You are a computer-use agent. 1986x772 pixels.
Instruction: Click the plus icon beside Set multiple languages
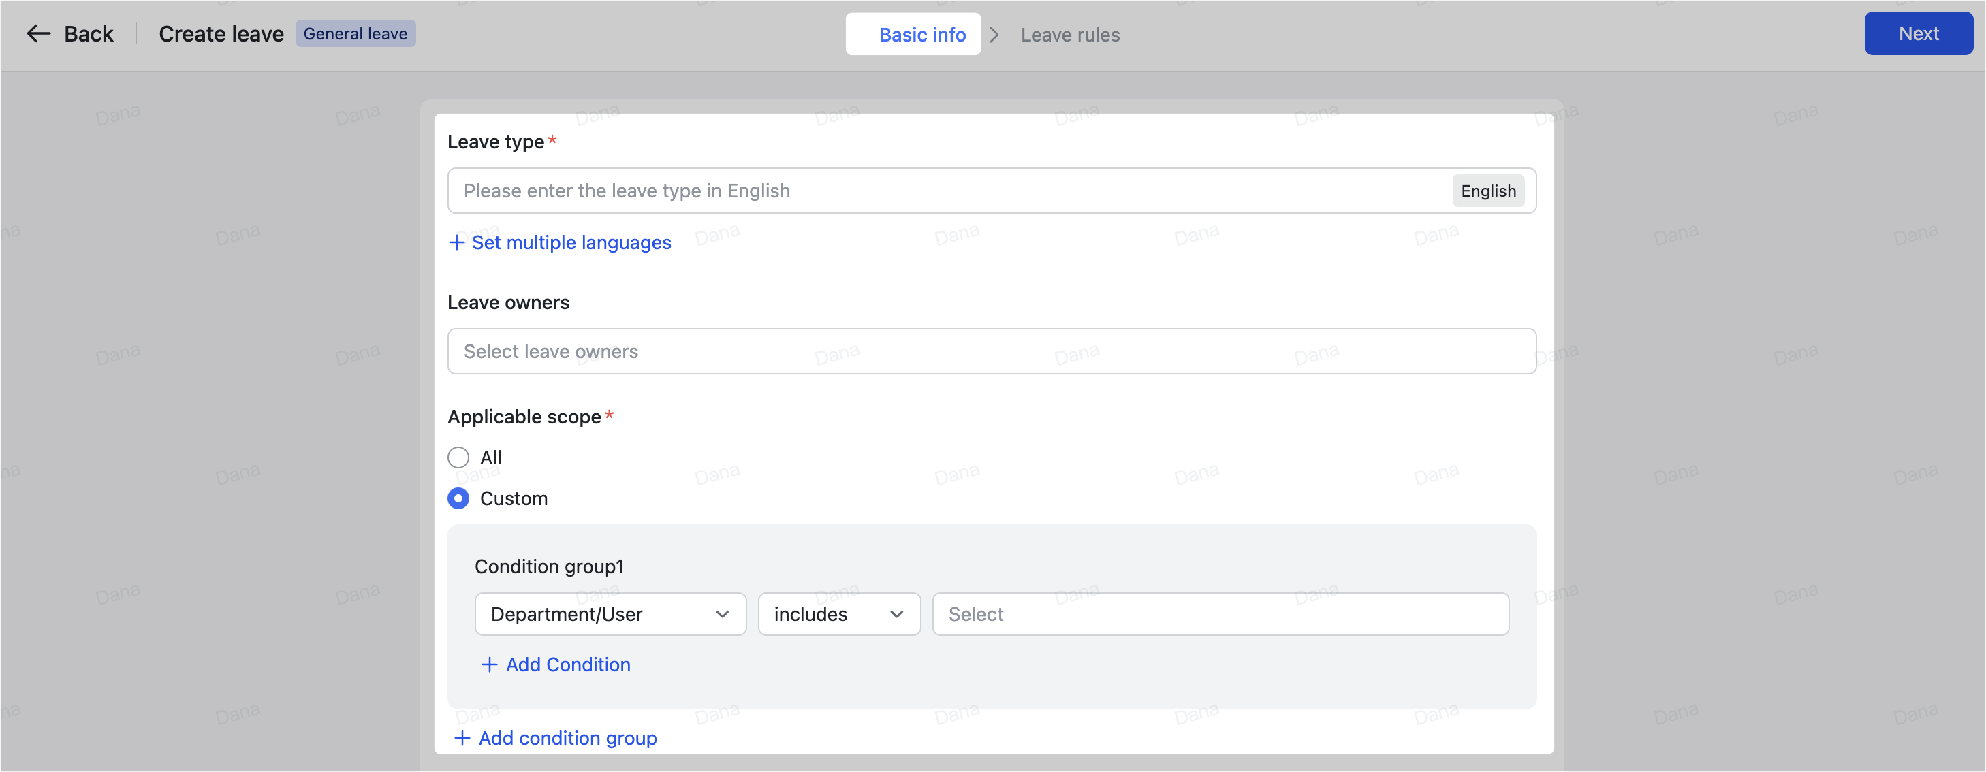[456, 242]
